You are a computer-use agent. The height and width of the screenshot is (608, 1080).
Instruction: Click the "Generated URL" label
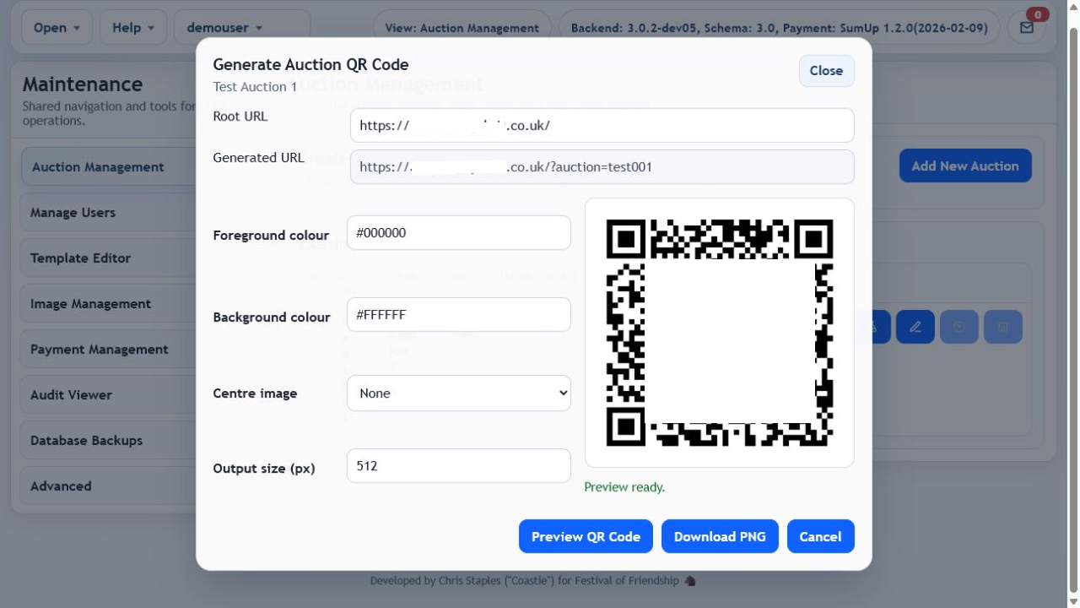click(258, 158)
